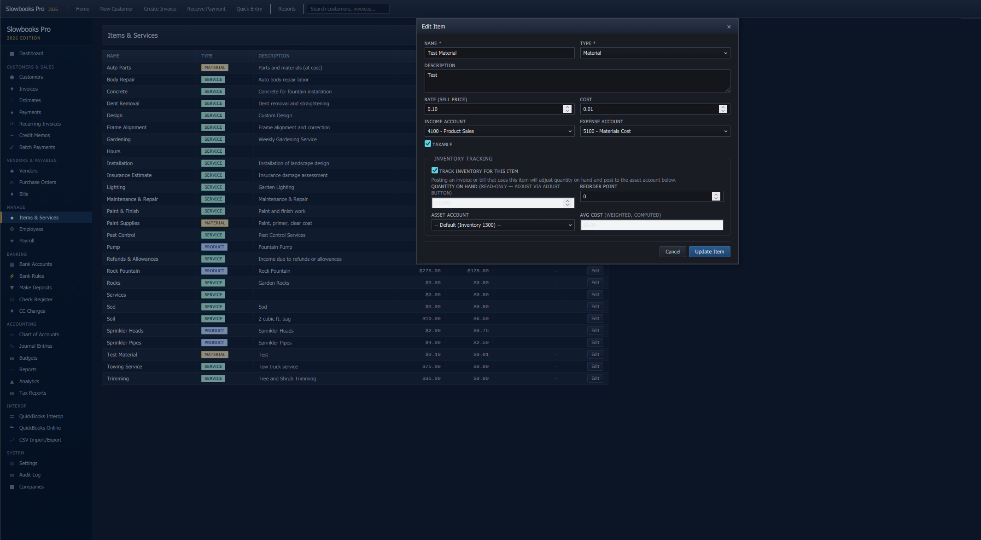Screen dimensions: 981x540
Task: Click the Check Register icon
Action: pyautogui.click(x=12, y=300)
